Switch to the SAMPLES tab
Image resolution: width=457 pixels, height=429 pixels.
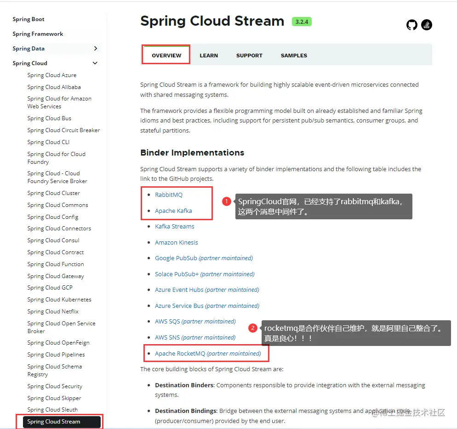294,56
